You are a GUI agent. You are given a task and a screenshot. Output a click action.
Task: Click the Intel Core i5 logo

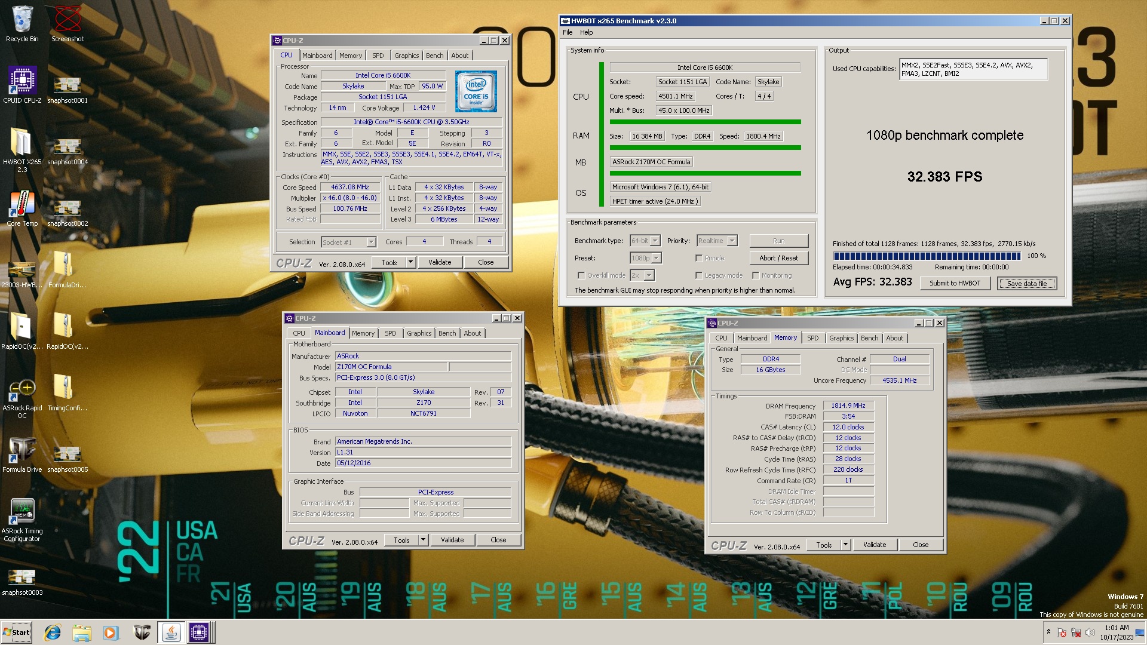tap(476, 91)
